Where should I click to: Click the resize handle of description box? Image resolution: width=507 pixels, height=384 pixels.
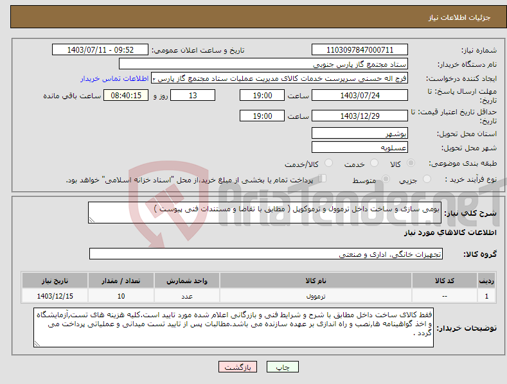coord(91,220)
